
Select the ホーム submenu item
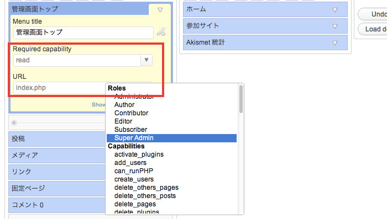(265, 9)
